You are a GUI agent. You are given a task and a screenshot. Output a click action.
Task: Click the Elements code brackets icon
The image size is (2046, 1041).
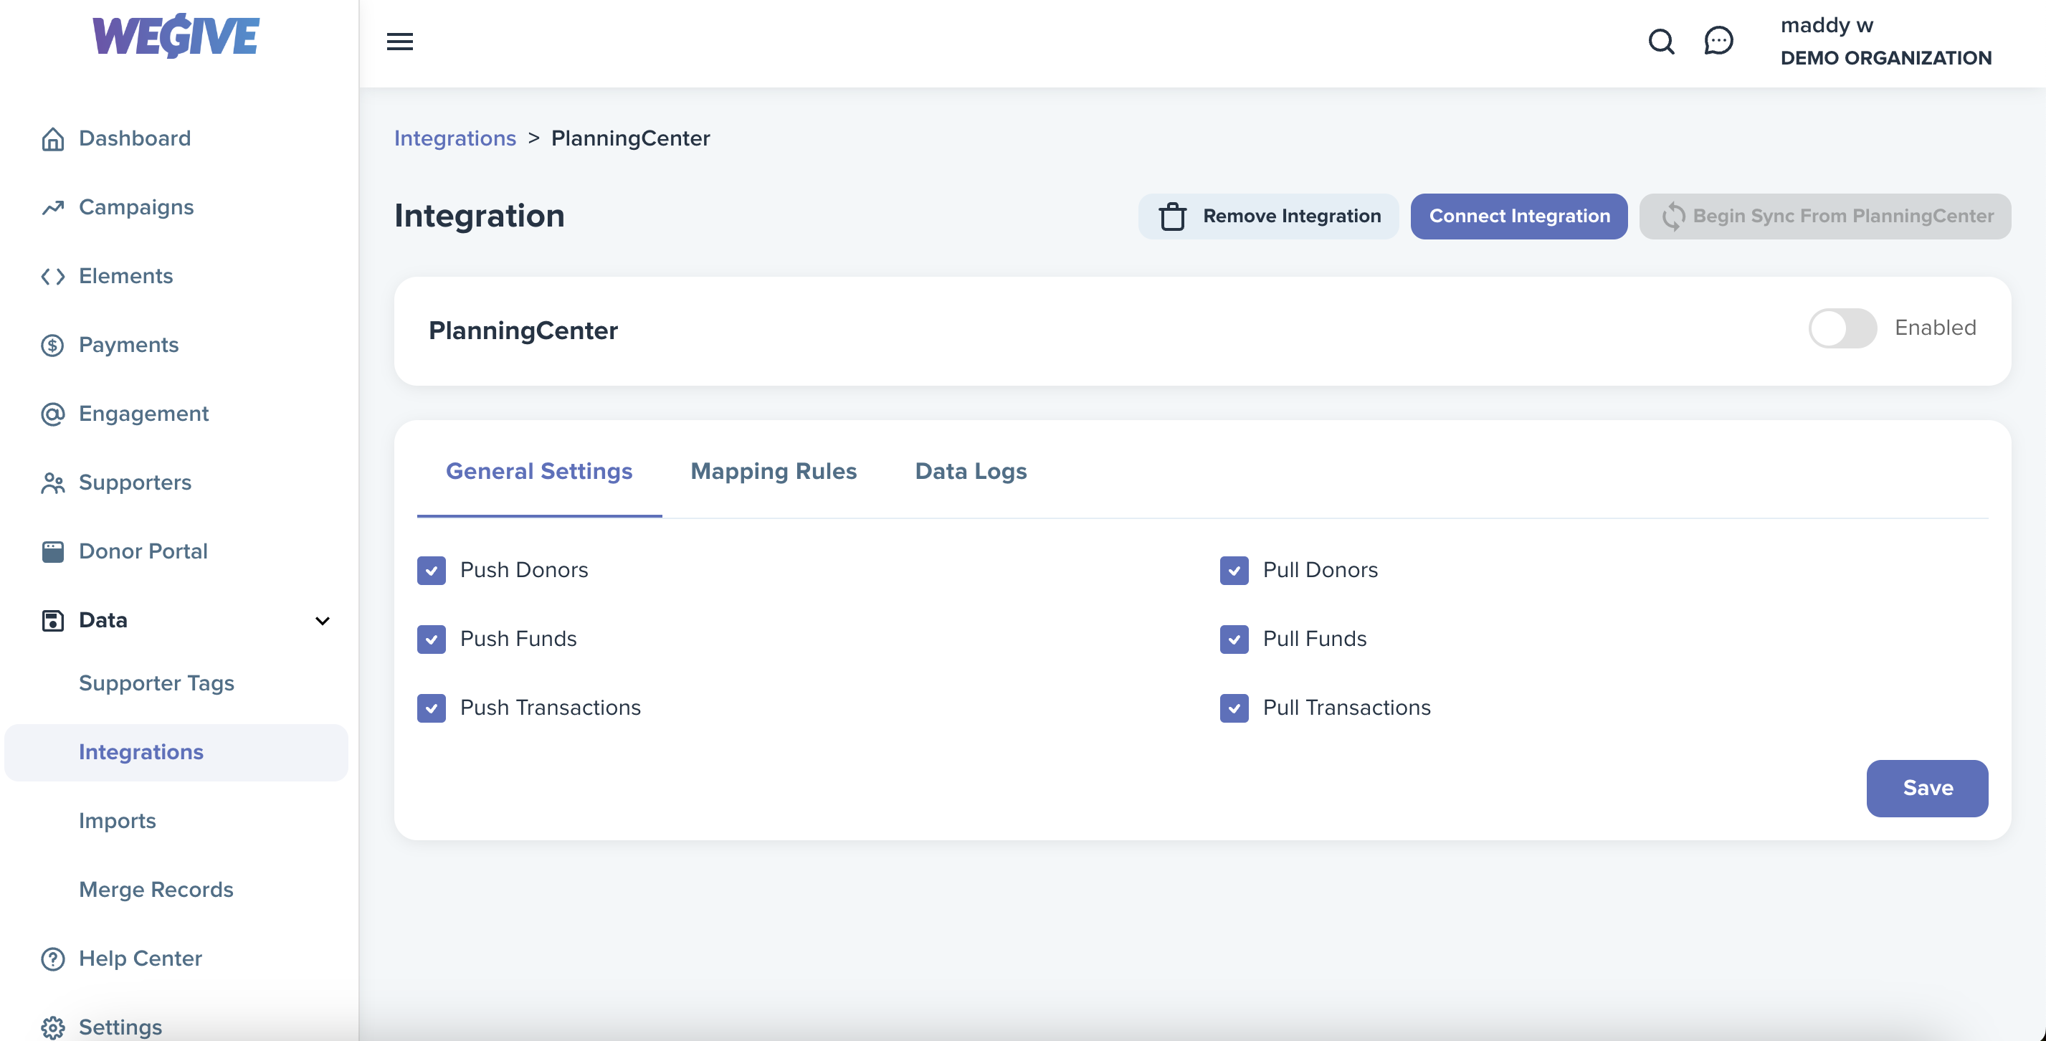[x=52, y=276]
